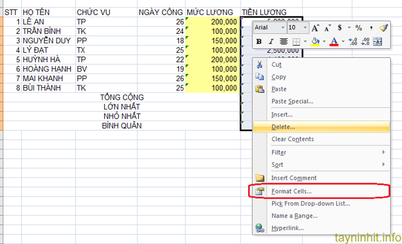Toggle Italic formatting in mini toolbar
Screen dimensions: 402x244
[271, 41]
